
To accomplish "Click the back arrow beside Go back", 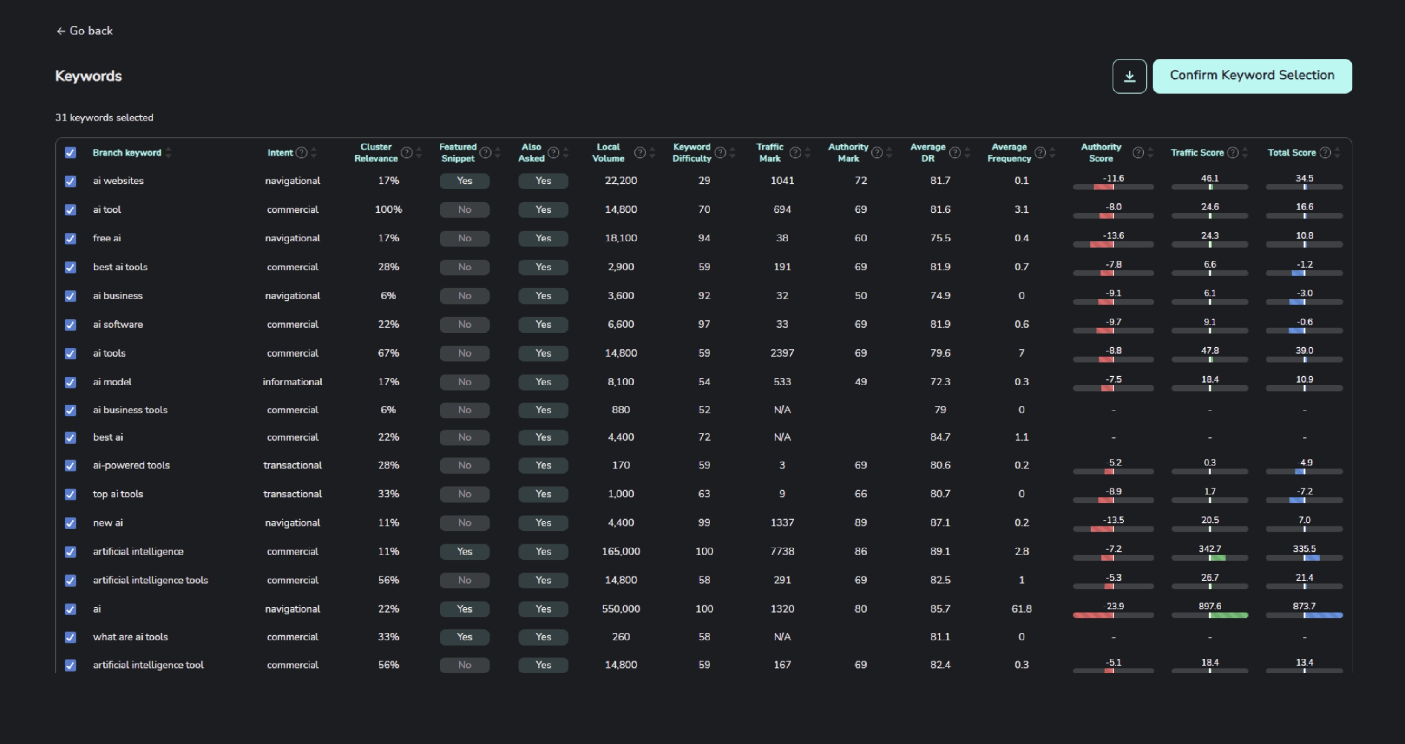I will tap(60, 31).
